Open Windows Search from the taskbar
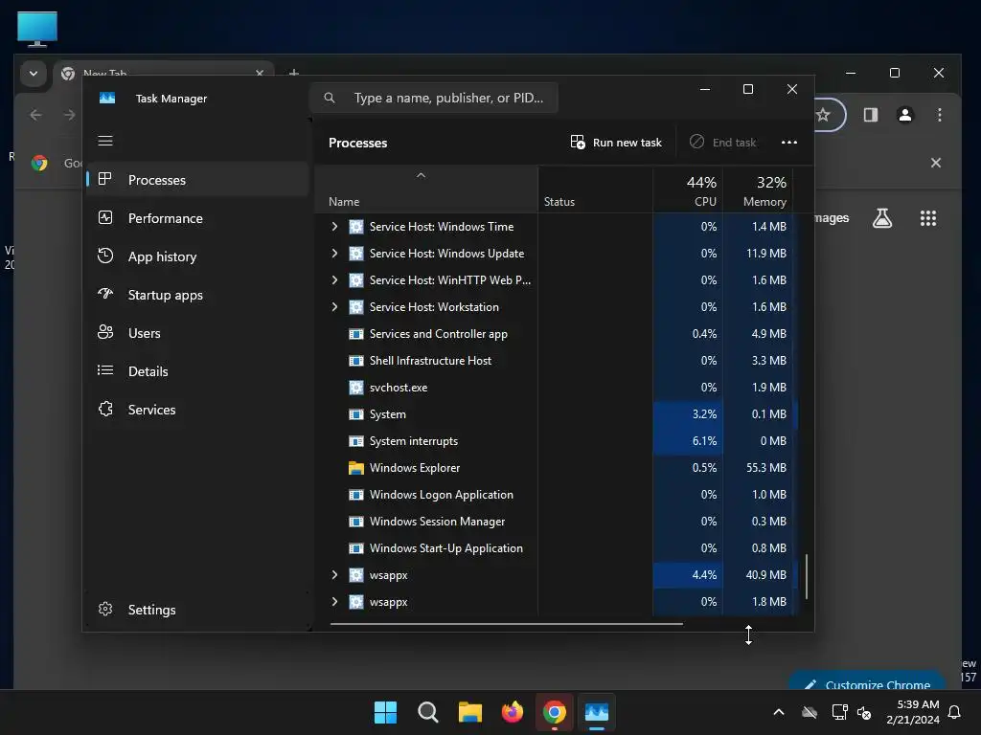The height and width of the screenshot is (735, 981). [428, 712]
